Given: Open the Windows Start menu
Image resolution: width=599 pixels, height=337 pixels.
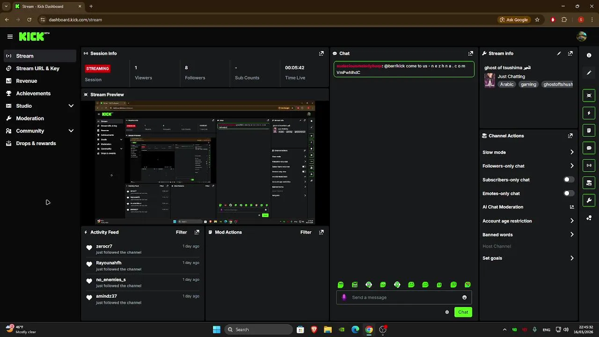Looking at the screenshot, I should (x=217, y=330).
